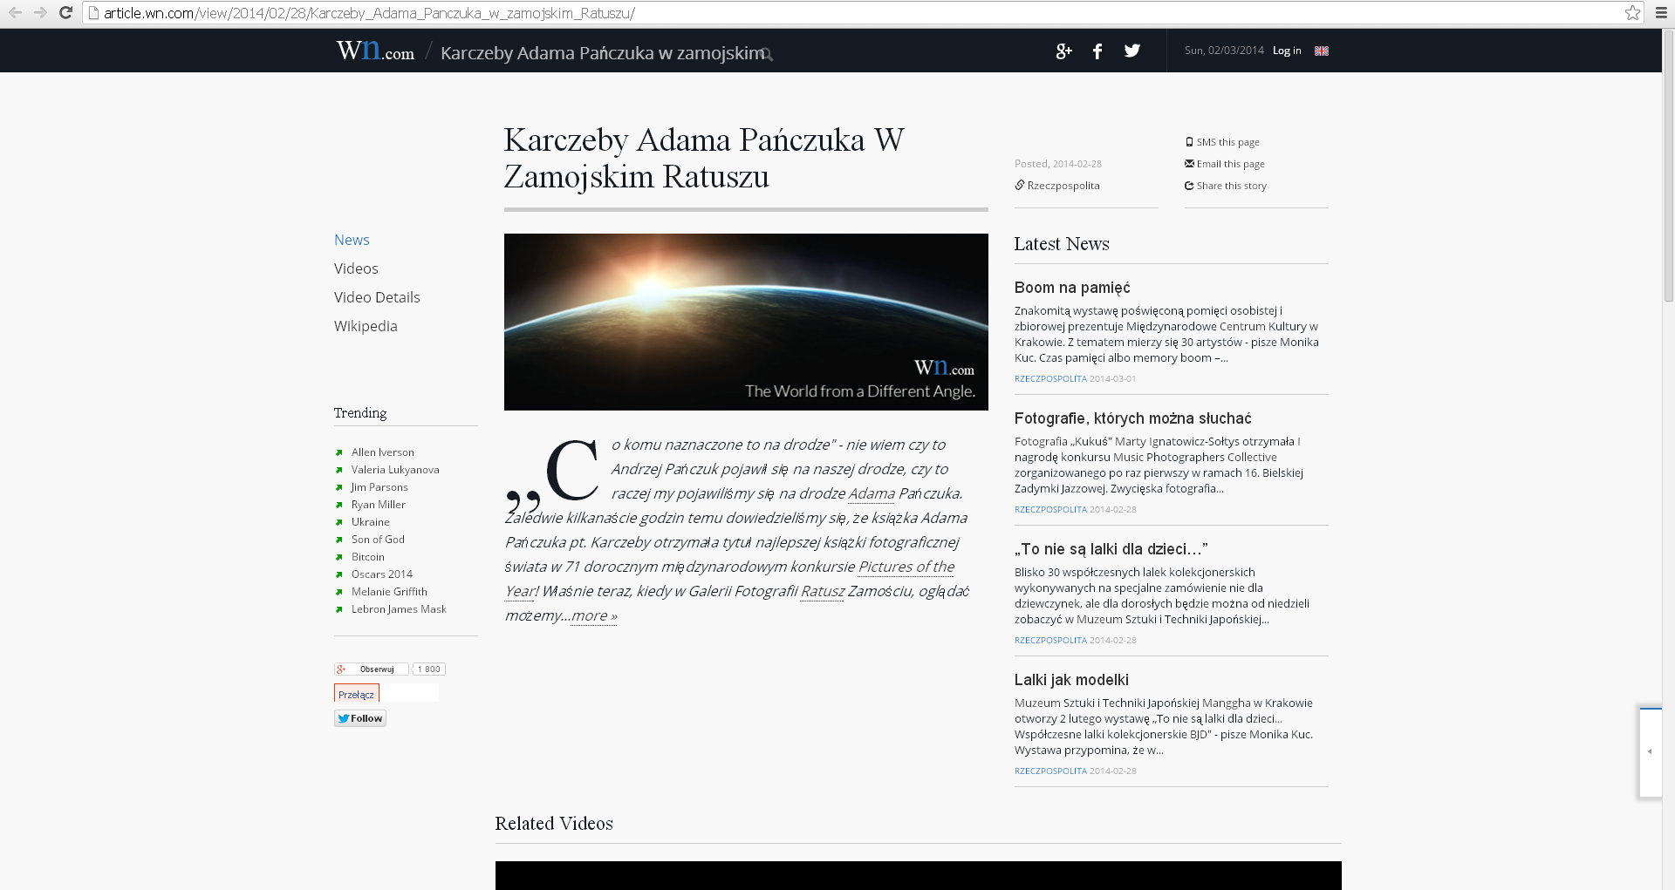Open 'Boom na pamięć' news headline
1675x890 pixels.
tap(1072, 288)
